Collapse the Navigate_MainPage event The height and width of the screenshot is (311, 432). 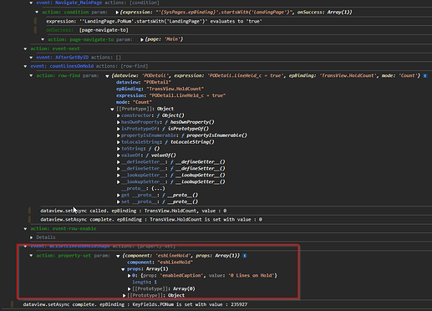point(31,3)
